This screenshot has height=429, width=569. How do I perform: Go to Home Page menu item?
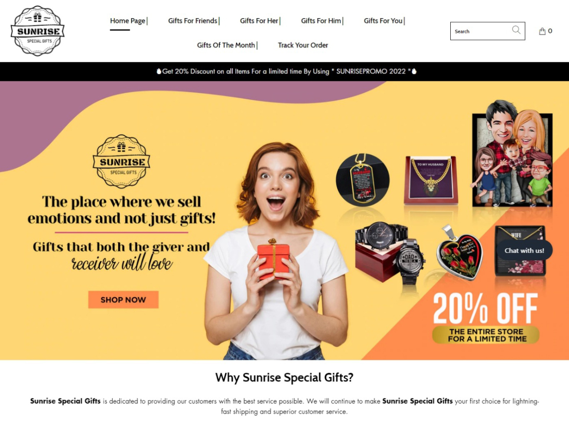128,20
